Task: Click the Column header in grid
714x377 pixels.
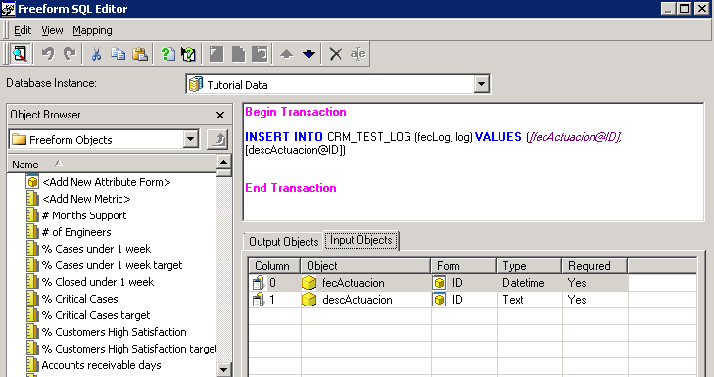Action: 274,266
